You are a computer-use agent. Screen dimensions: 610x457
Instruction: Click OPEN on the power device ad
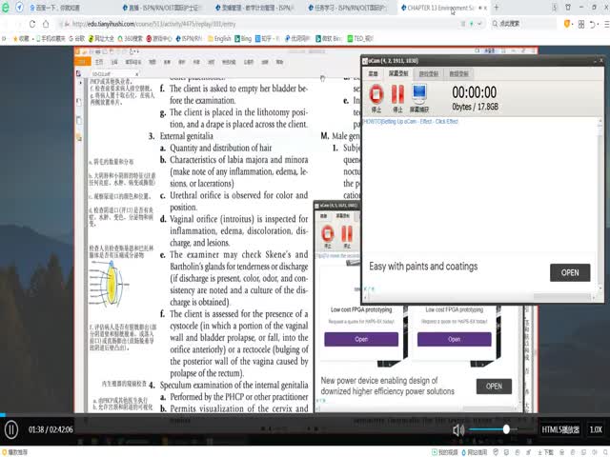click(493, 386)
